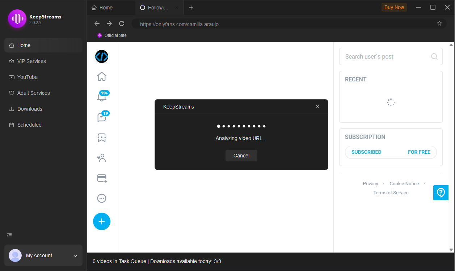455x271 pixels.
Task: Close the Following tab
Action: click(177, 8)
